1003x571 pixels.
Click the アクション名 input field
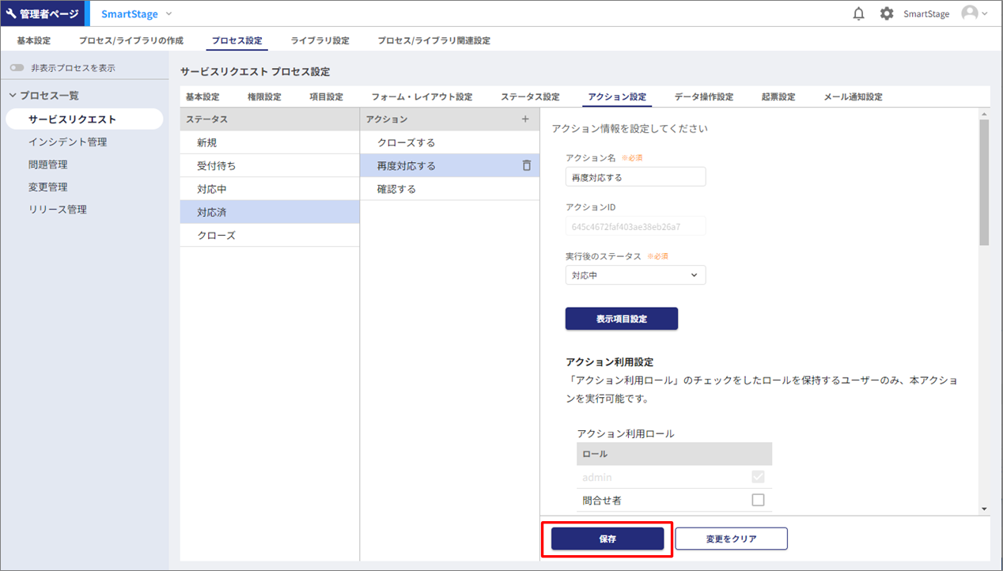click(635, 178)
